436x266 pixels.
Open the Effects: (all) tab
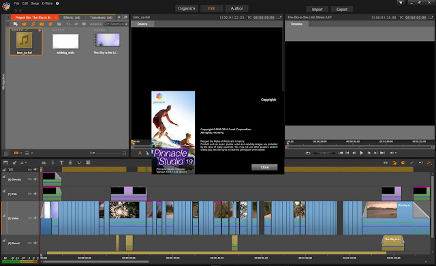[x=72, y=18]
